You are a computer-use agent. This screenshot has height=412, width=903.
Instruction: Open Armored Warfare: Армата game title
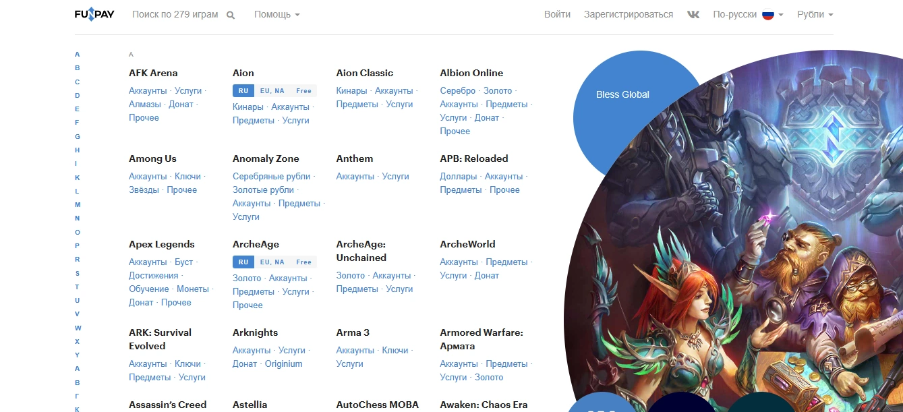pyautogui.click(x=482, y=339)
